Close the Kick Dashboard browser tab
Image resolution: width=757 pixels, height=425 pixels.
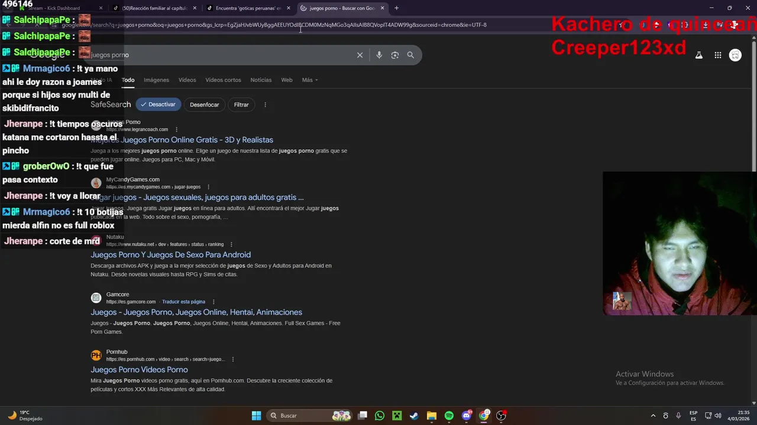point(101,8)
